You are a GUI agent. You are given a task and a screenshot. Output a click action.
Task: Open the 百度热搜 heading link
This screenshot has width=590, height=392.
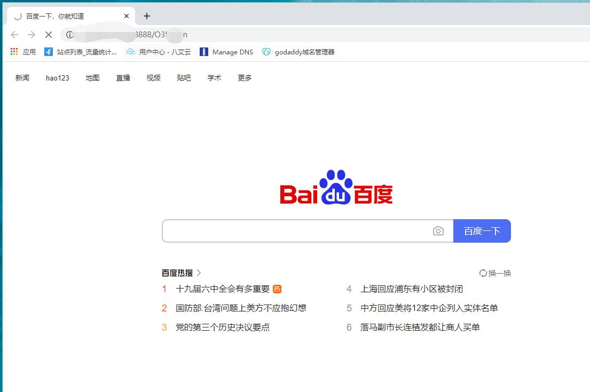(x=177, y=273)
